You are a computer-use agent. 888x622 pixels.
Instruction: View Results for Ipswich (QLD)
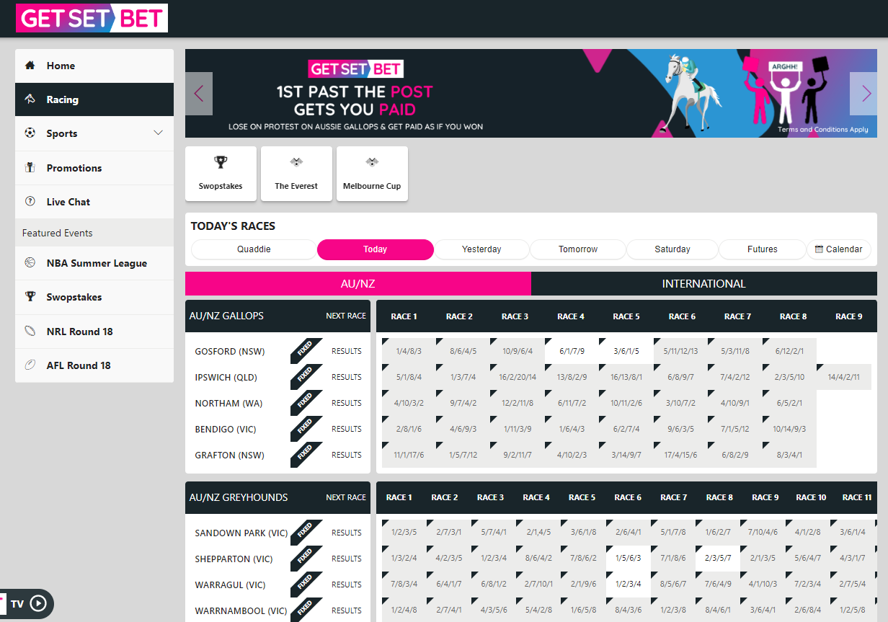[347, 377]
